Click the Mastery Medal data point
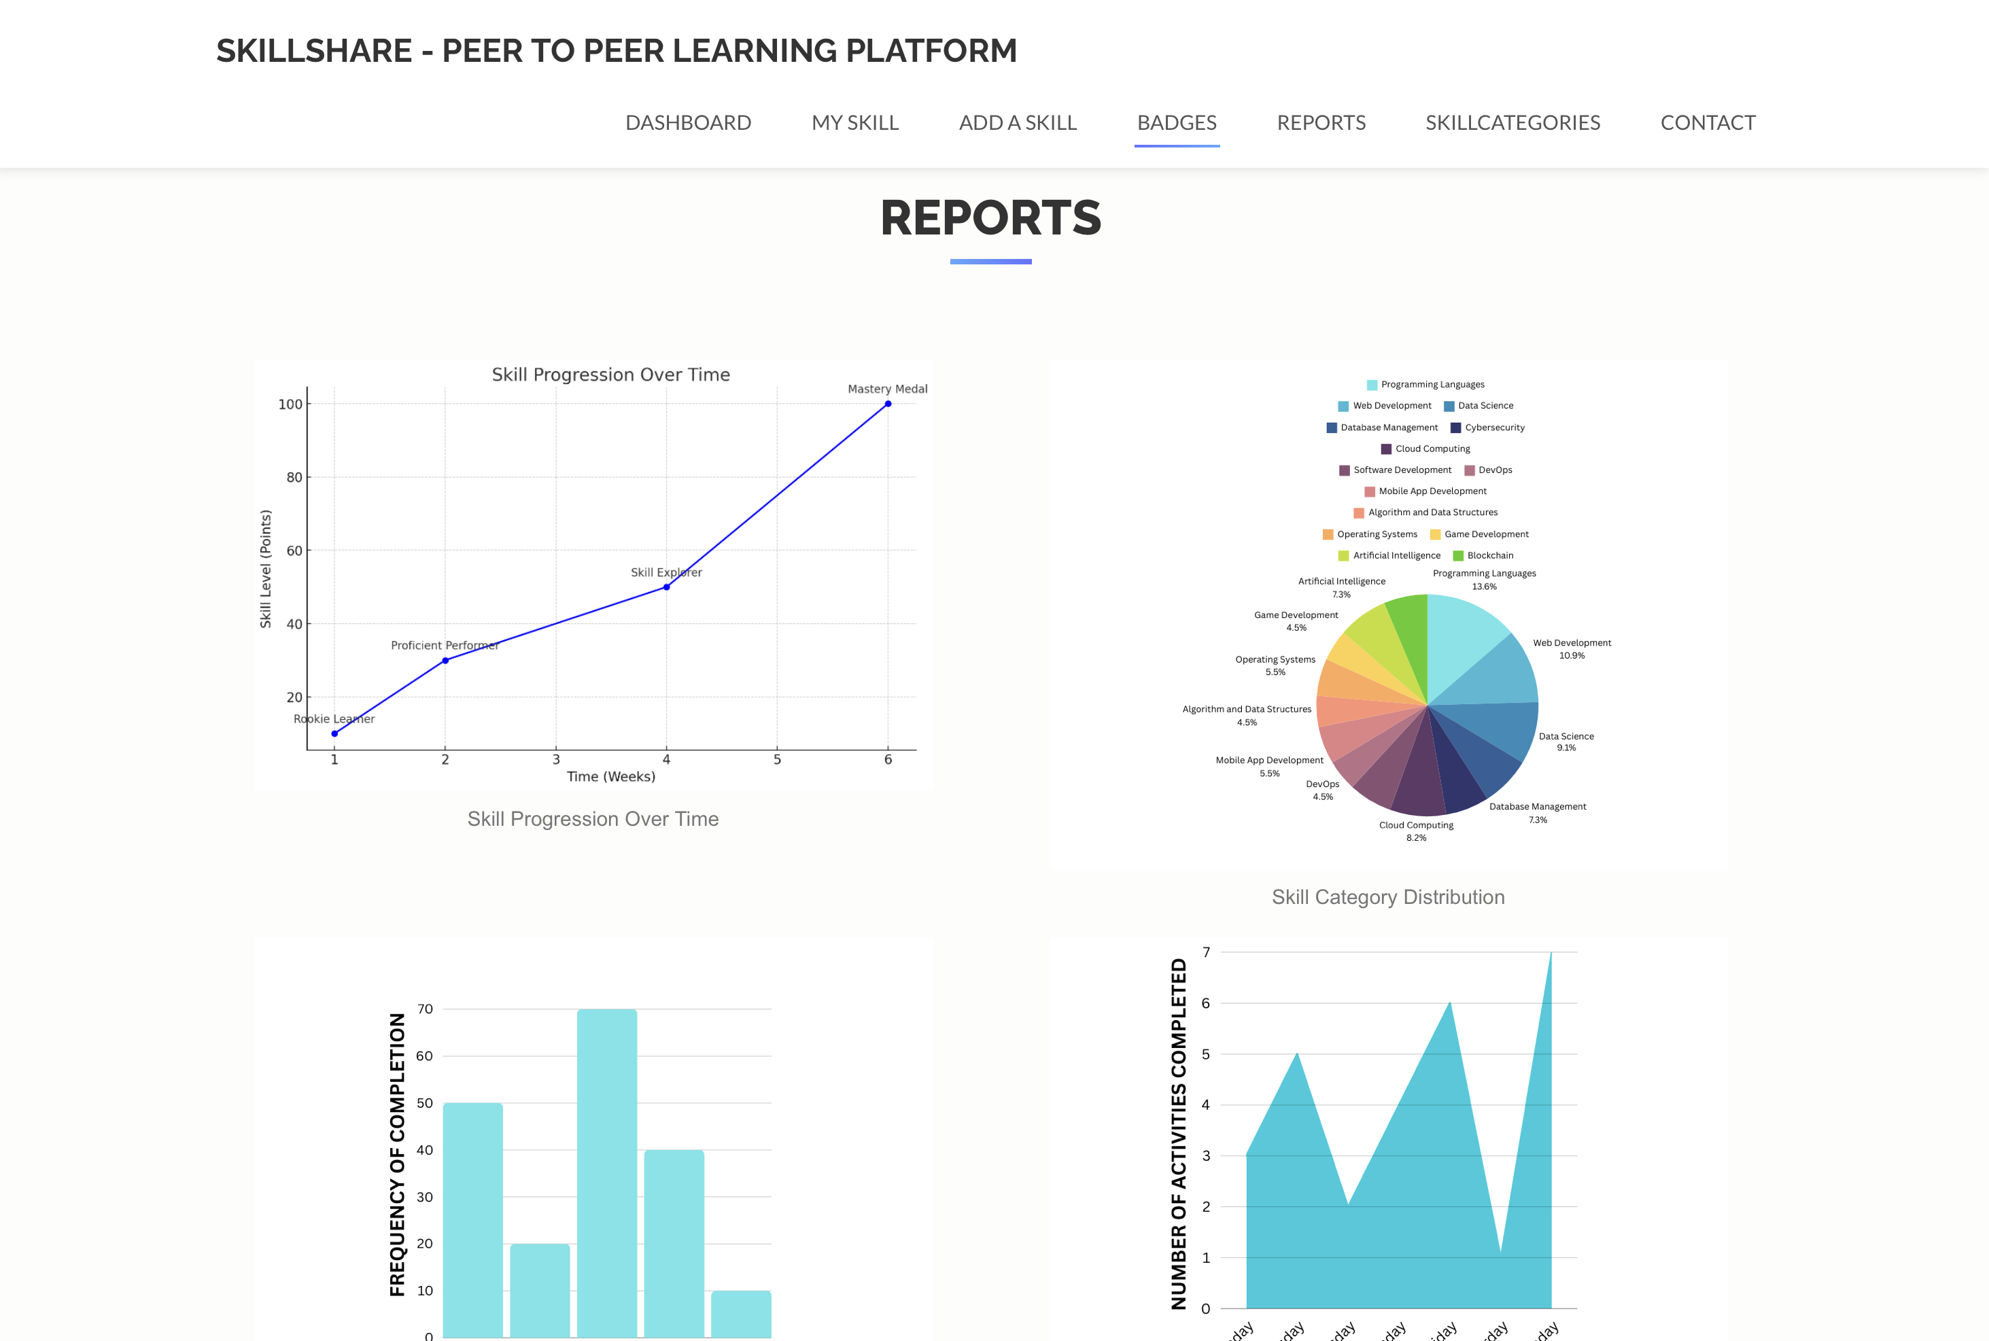Image resolution: width=1989 pixels, height=1341 pixels. 888,404
